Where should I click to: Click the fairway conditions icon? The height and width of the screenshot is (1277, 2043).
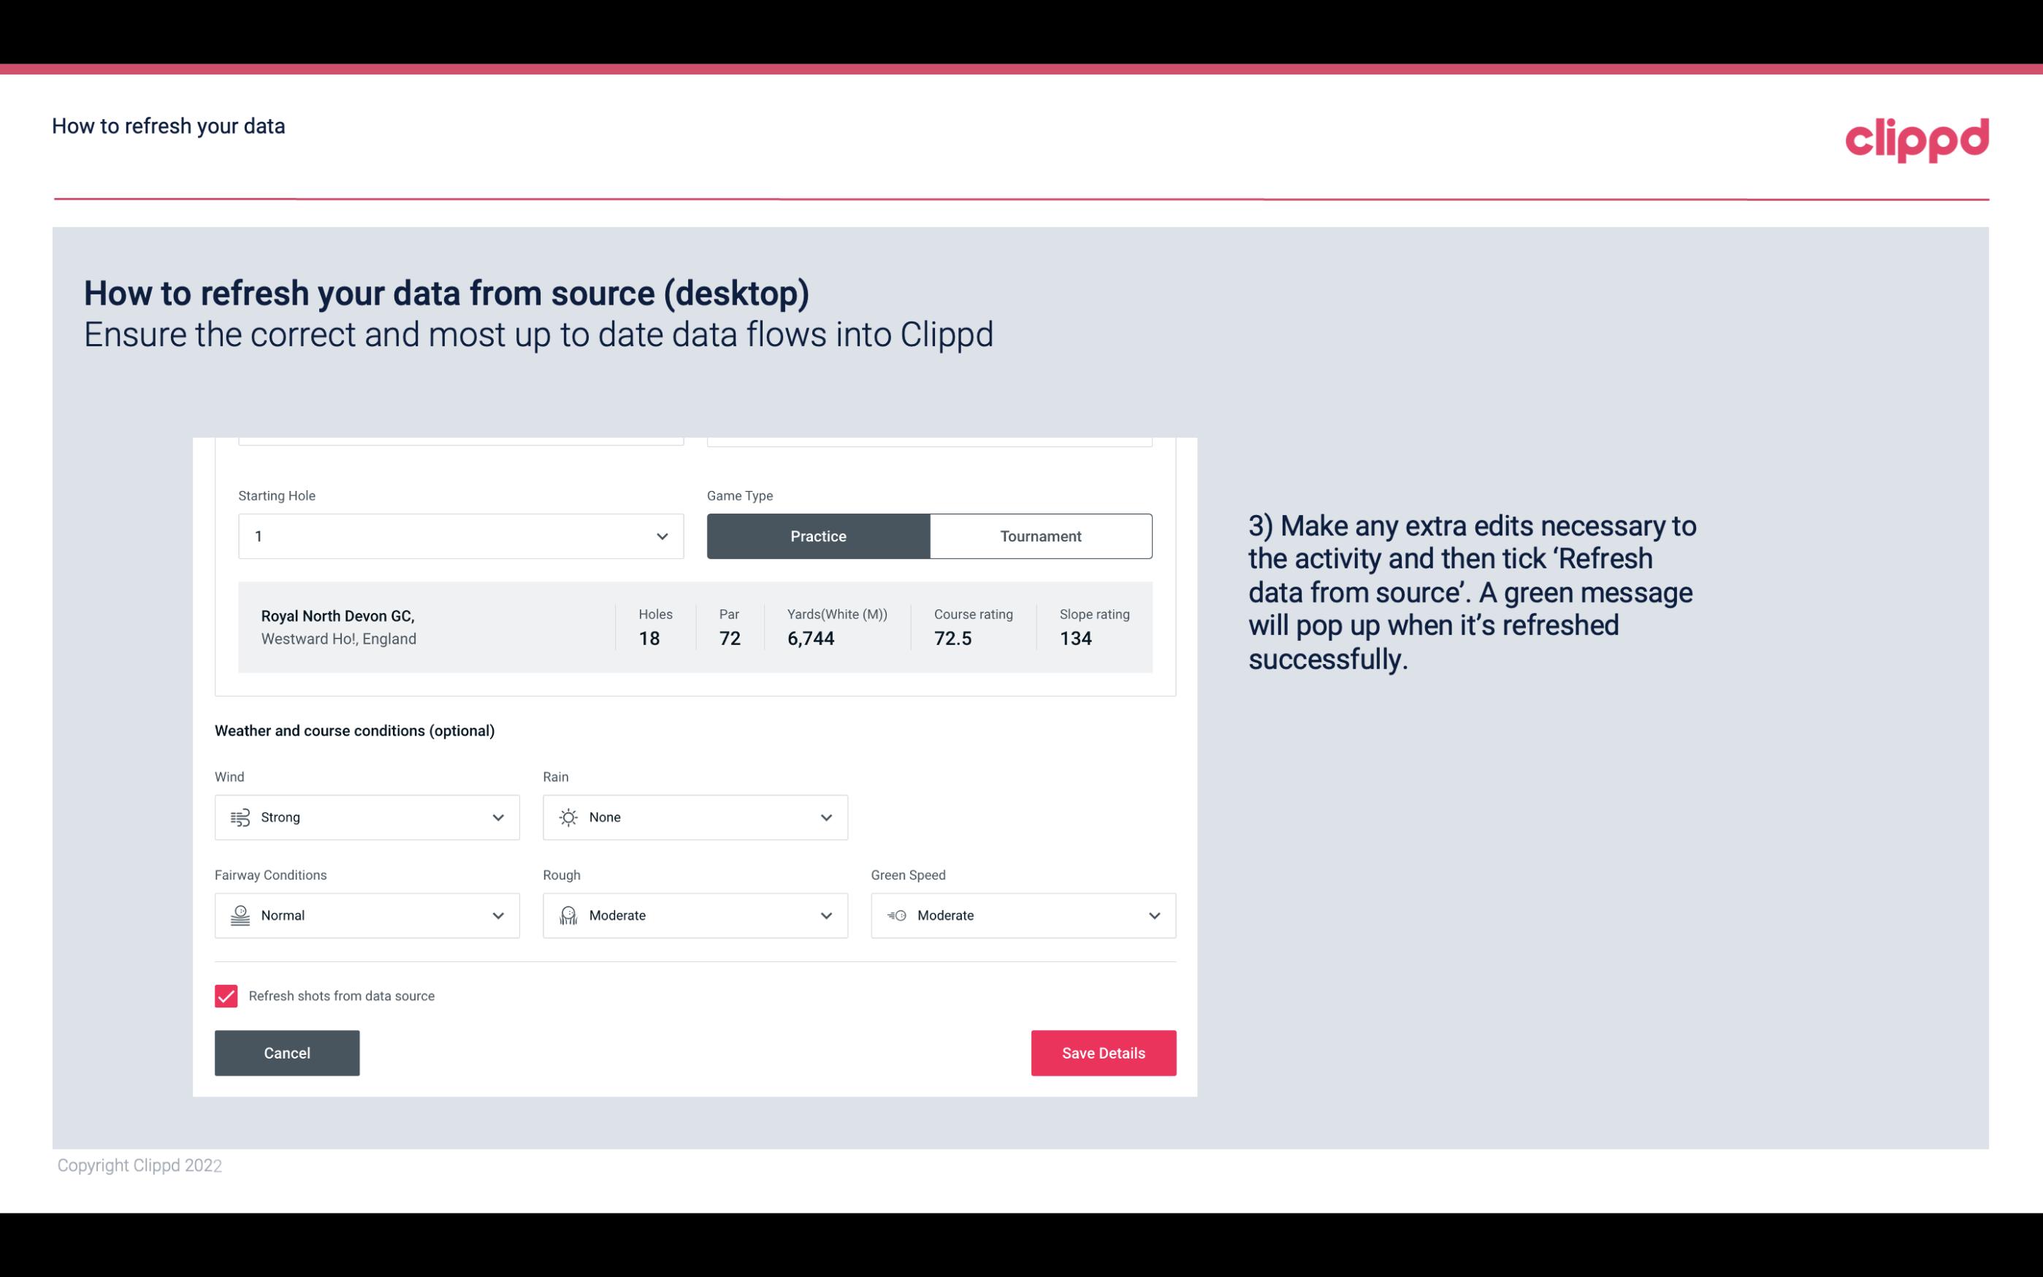pyautogui.click(x=238, y=915)
